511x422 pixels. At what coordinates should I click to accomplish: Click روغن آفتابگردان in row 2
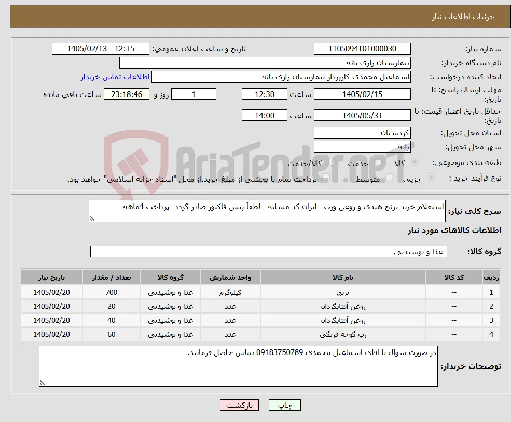click(x=342, y=307)
